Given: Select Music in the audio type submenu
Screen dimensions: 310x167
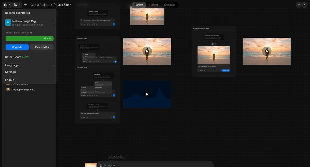Looking at the screenshot, I should click(x=103, y=84).
